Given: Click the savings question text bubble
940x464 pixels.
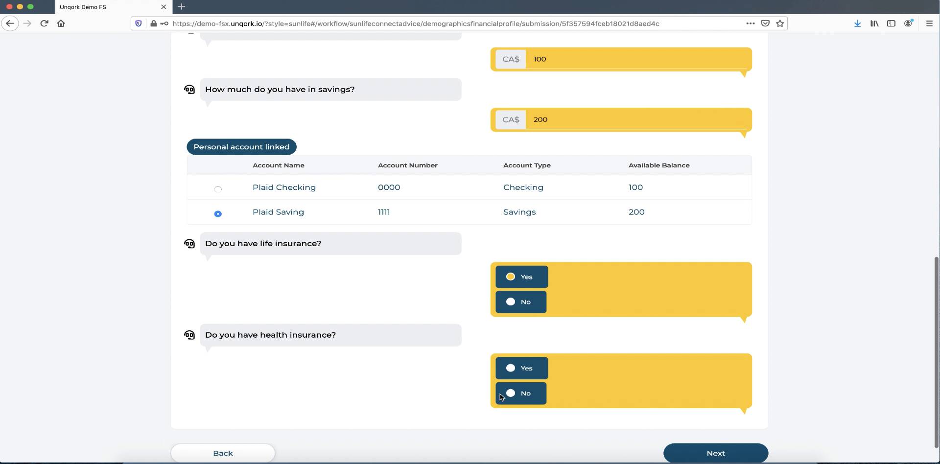Looking at the screenshot, I should tap(330, 90).
